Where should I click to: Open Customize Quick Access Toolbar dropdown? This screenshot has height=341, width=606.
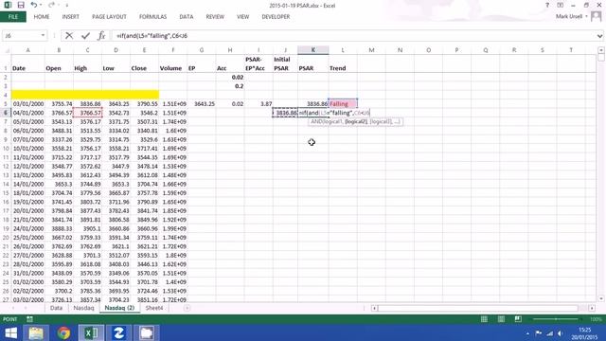[66, 6]
